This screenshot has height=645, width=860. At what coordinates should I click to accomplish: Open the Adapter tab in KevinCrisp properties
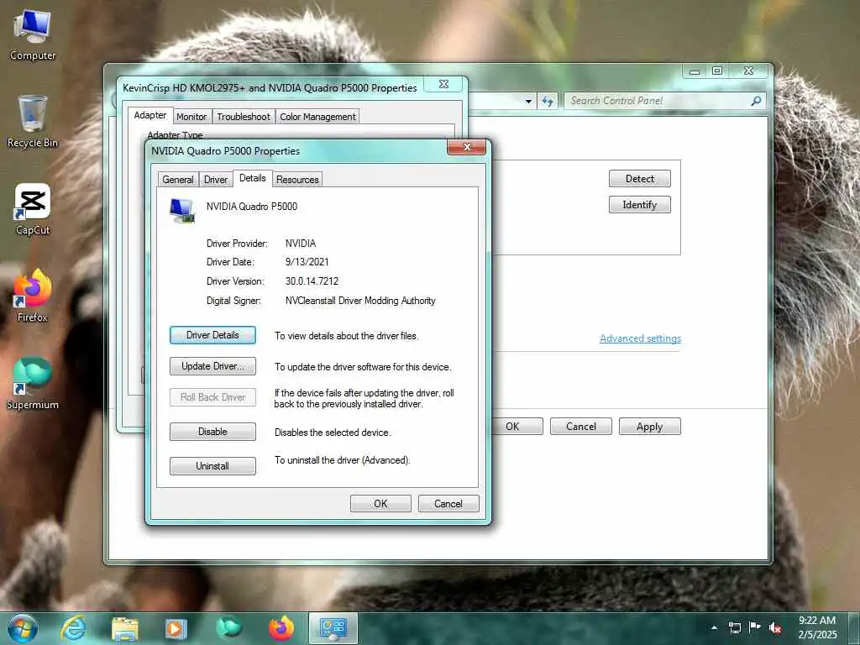tap(149, 115)
